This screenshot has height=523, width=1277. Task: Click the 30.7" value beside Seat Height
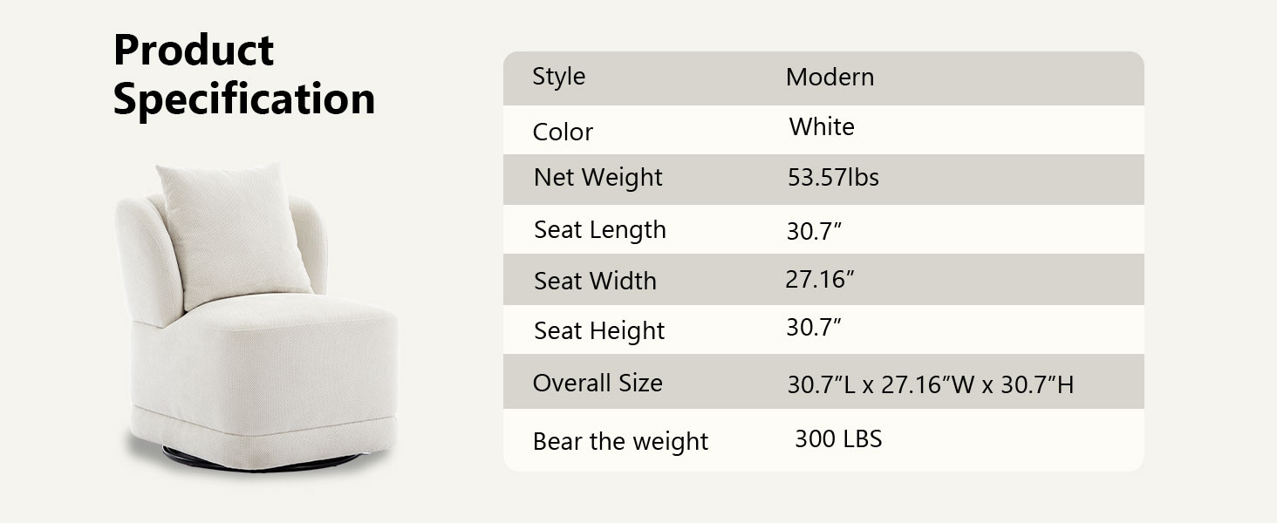pyautogui.click(x=815, y=328)
